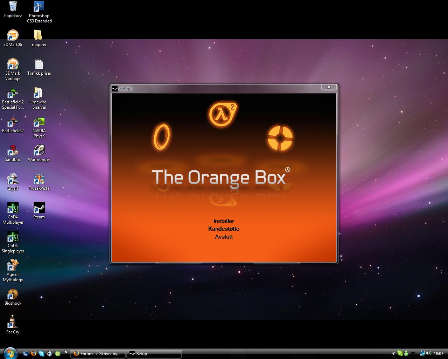
Task: Open the volume speaker tray icon
Action: [x=429, y=353]
